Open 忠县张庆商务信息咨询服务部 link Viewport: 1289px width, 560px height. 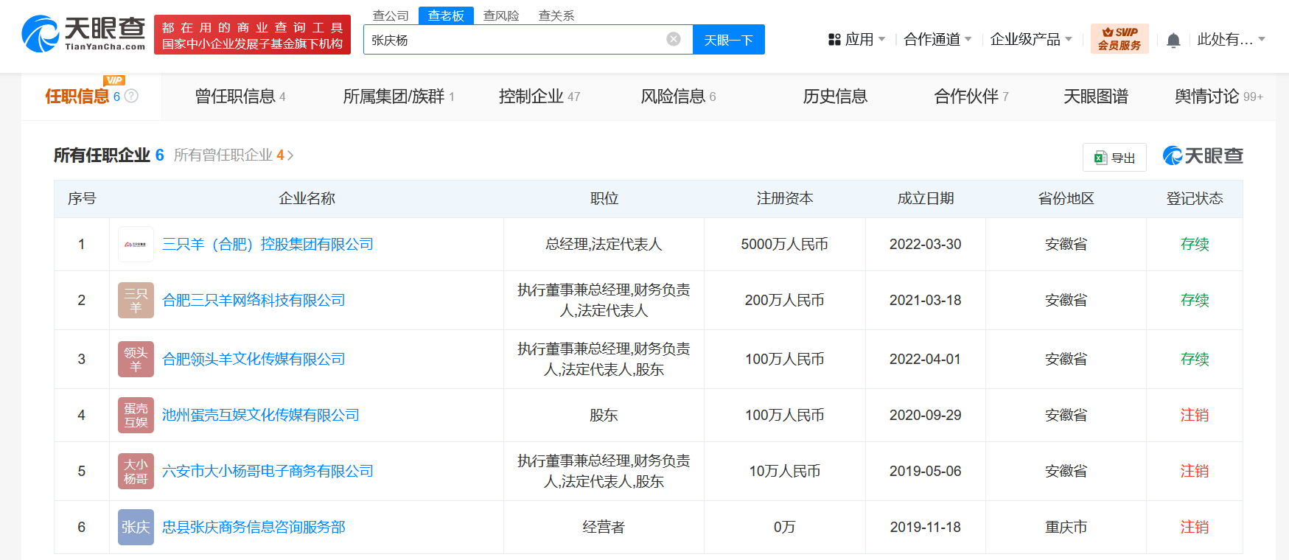pos(254,527)
